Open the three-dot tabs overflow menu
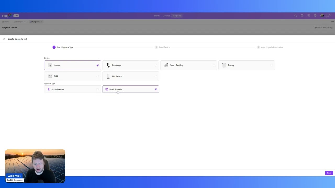Viewport: 335px width, 188px height. (332, 22)
